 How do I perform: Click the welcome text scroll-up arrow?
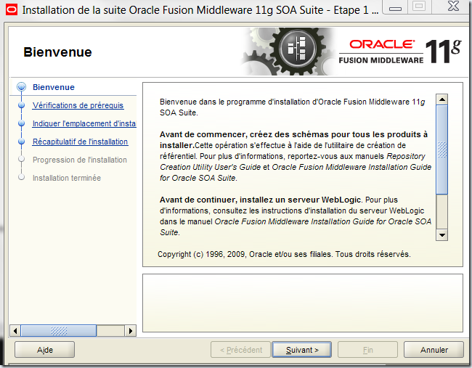pyautogui.click(x=442, y=99)
